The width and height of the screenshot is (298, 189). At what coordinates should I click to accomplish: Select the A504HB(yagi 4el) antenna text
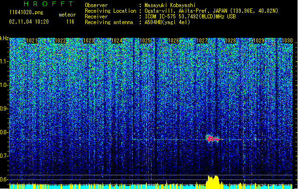pyautogui.click(x=167, y=22)
